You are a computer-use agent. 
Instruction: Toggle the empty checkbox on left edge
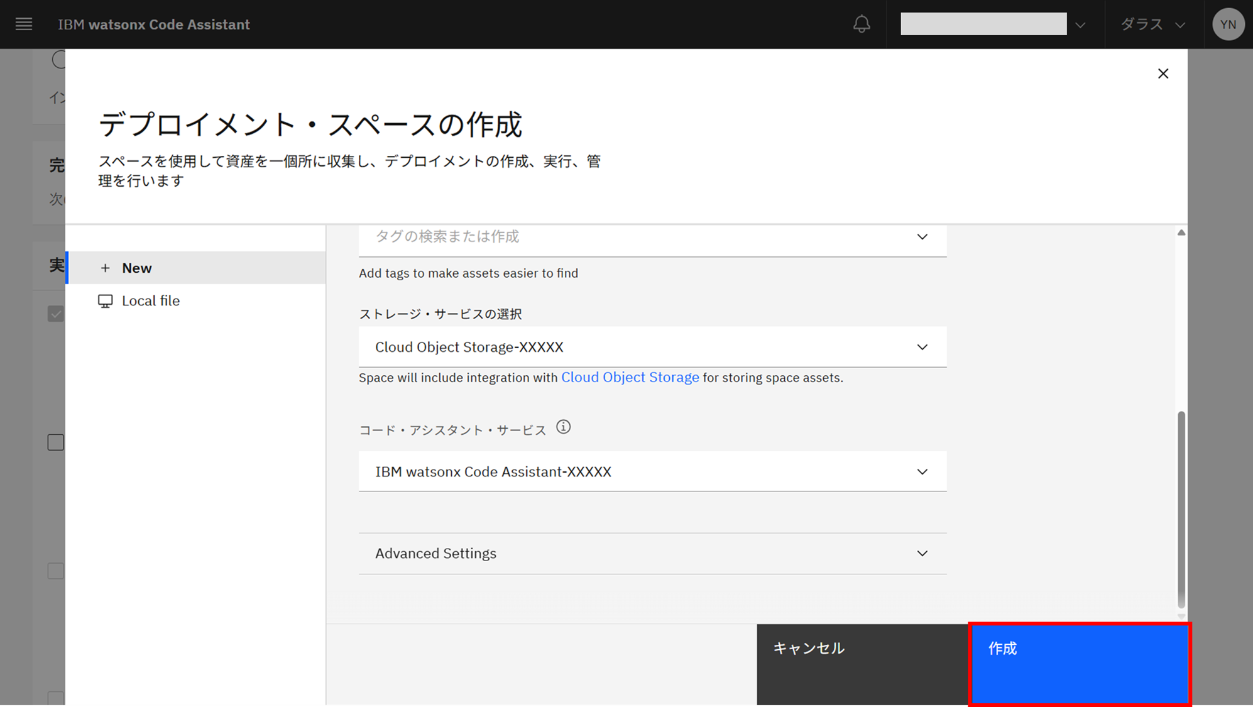pos(56,442)
